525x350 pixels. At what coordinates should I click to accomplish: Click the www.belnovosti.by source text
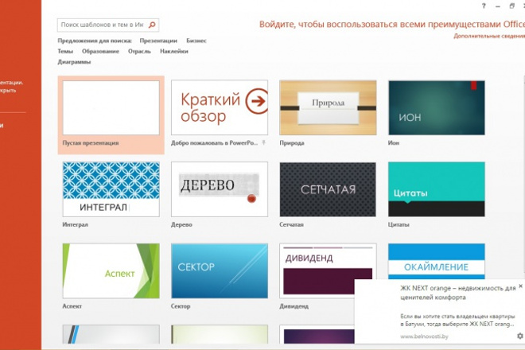pyautogui.click(x=424, y=336)
